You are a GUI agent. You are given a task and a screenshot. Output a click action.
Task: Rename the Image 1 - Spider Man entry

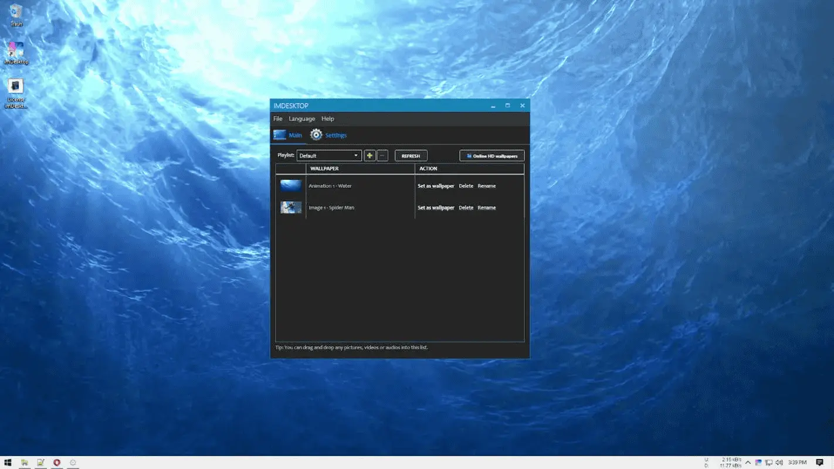(x=487, y=208)
